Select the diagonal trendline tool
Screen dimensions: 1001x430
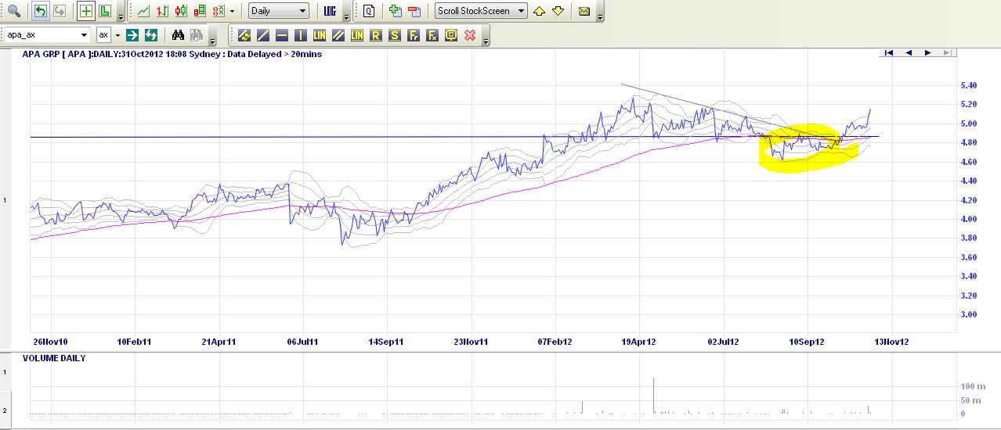click(262, 35)
